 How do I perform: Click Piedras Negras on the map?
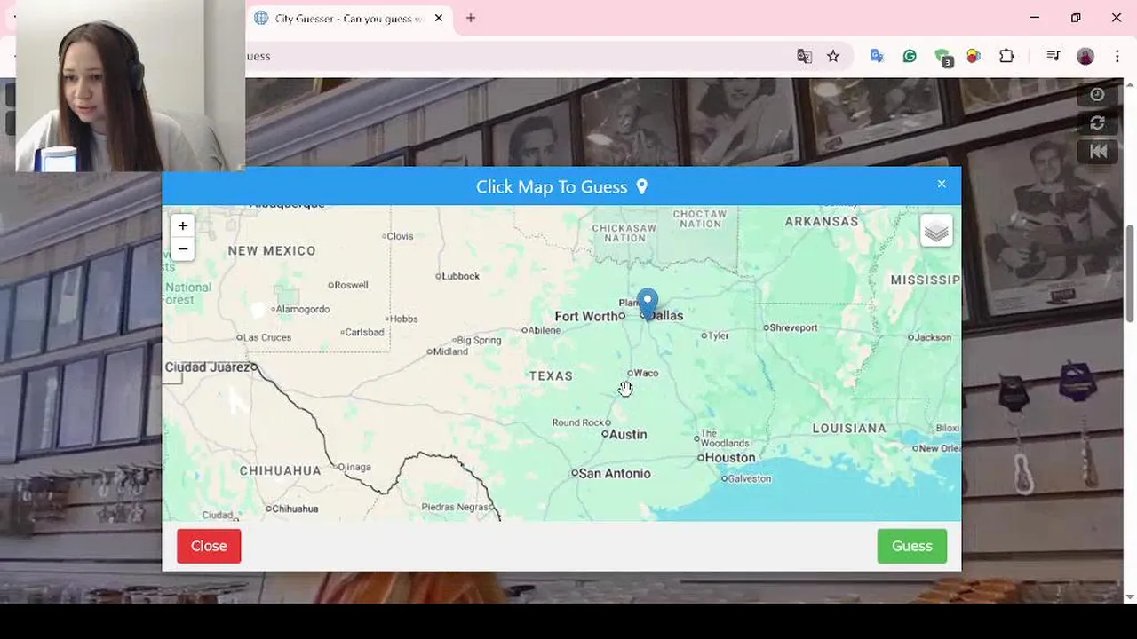pyautogui.click(x=456, y=507)
